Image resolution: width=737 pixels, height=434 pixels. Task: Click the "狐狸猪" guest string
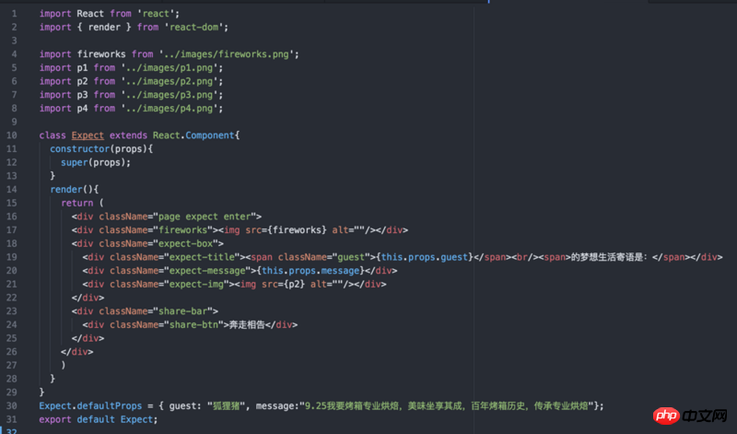[226, 405]
